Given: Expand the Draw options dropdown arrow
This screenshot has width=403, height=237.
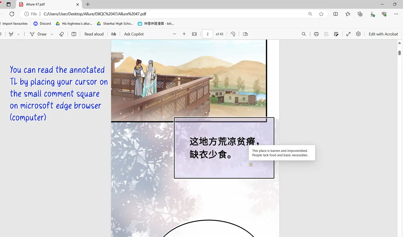Looking at the screenshot, I should [52, 34].
